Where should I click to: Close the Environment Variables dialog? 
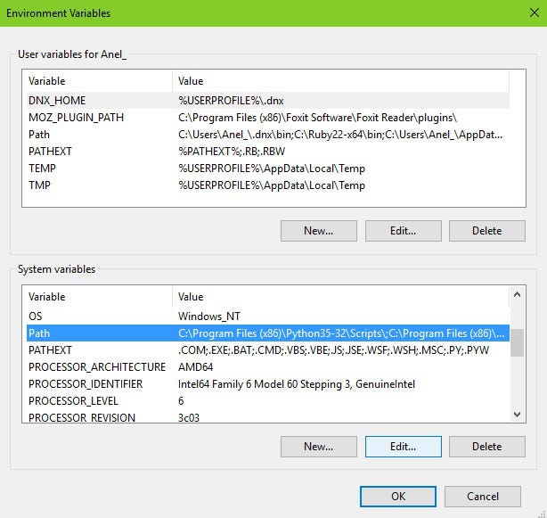535,12
